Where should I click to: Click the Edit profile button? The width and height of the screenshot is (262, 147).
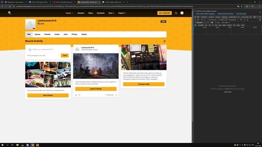coord(163,22)
